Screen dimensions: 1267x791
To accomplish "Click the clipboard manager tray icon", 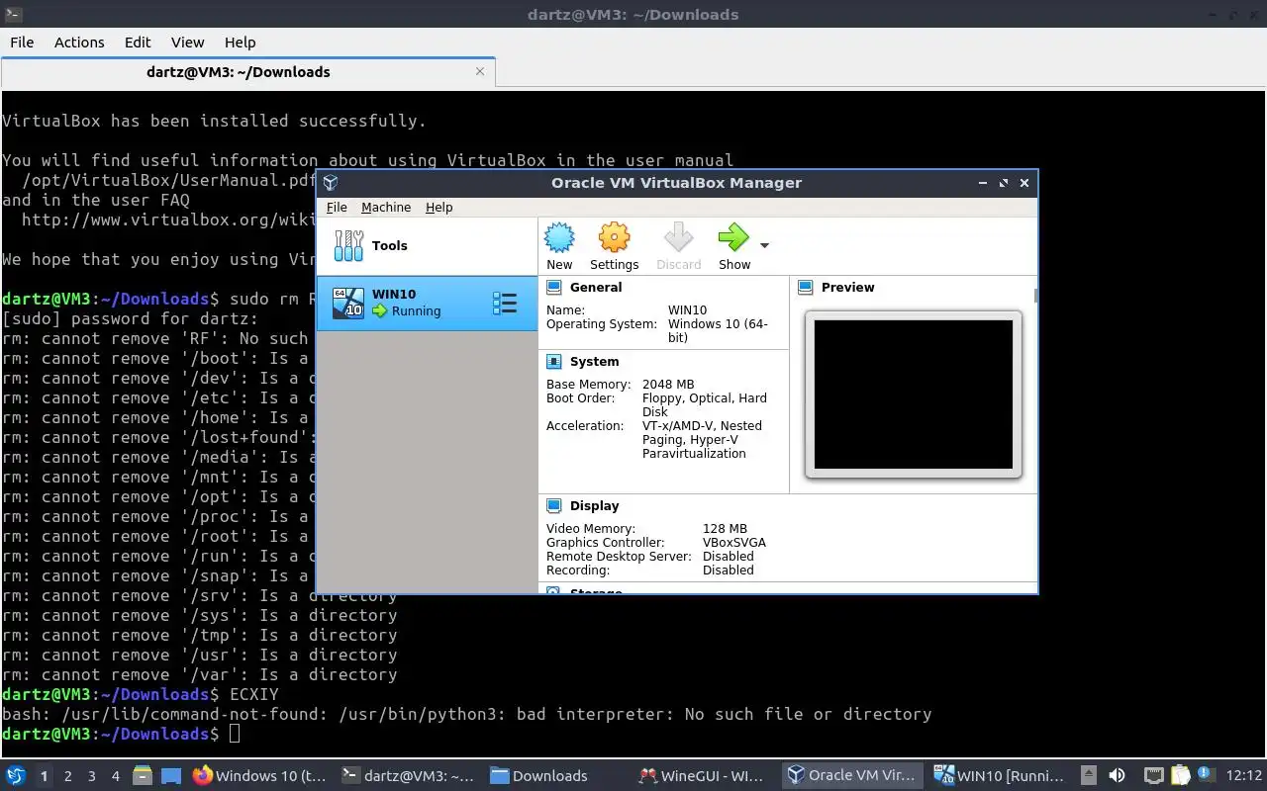I will click(x=1180, y=776).
